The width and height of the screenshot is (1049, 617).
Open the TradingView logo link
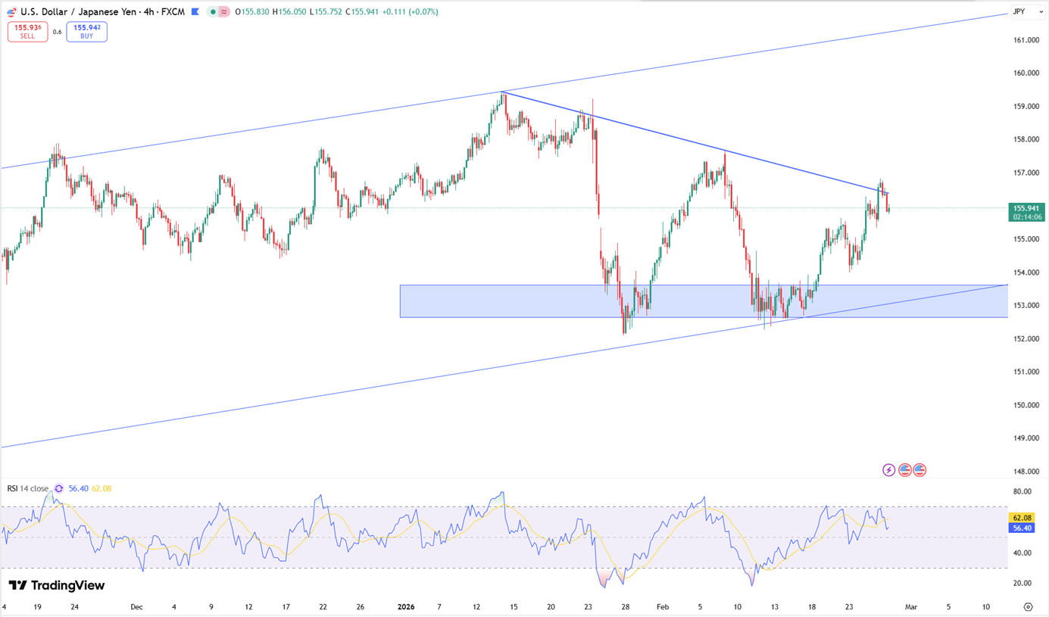[57, 585]
